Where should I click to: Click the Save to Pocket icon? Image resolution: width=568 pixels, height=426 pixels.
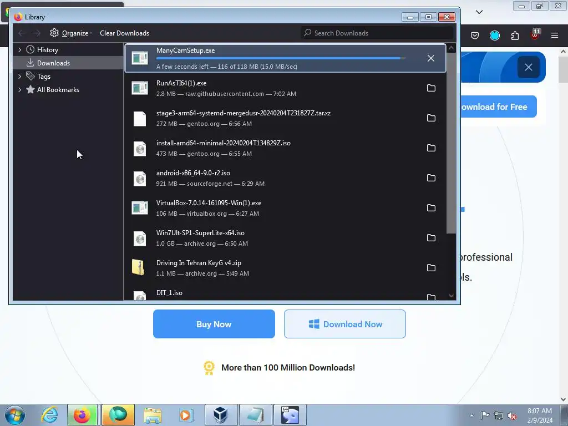(475, 35)
